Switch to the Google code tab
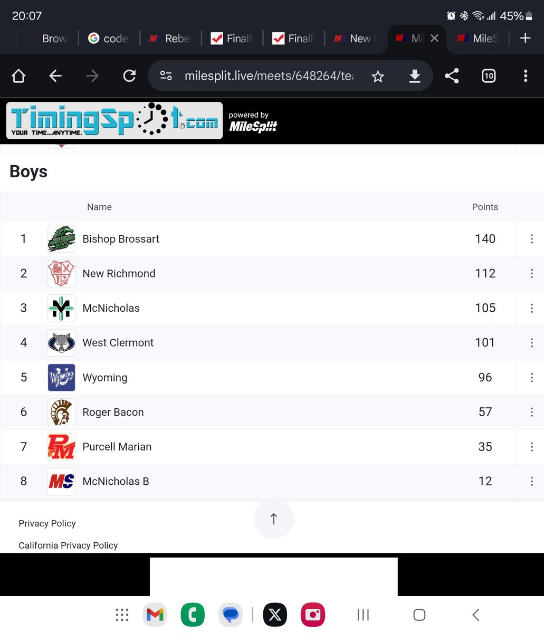 point(109,38)
